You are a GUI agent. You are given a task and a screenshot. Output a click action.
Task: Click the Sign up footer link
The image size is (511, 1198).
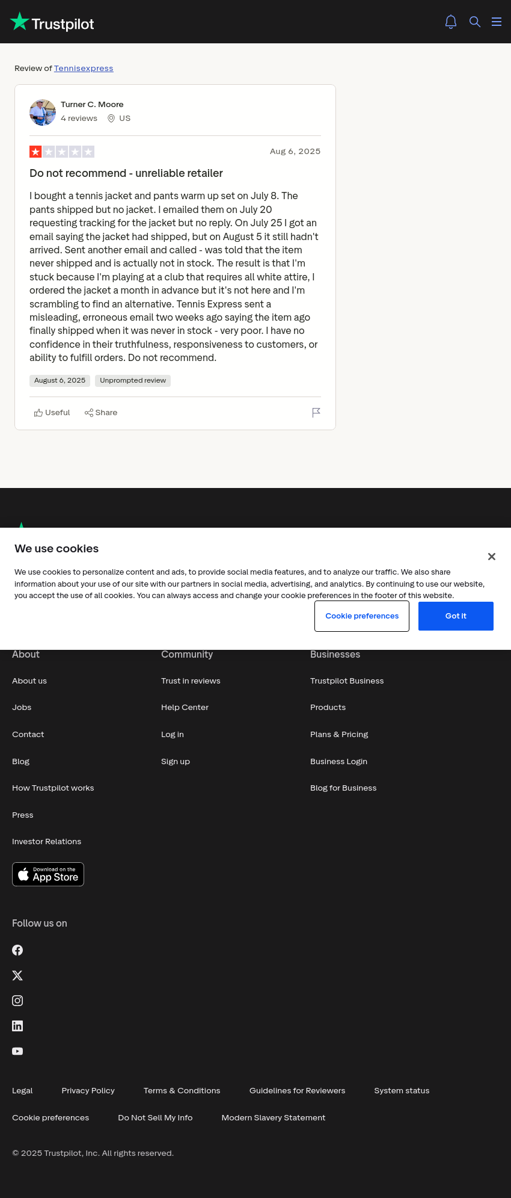point(176,762)
